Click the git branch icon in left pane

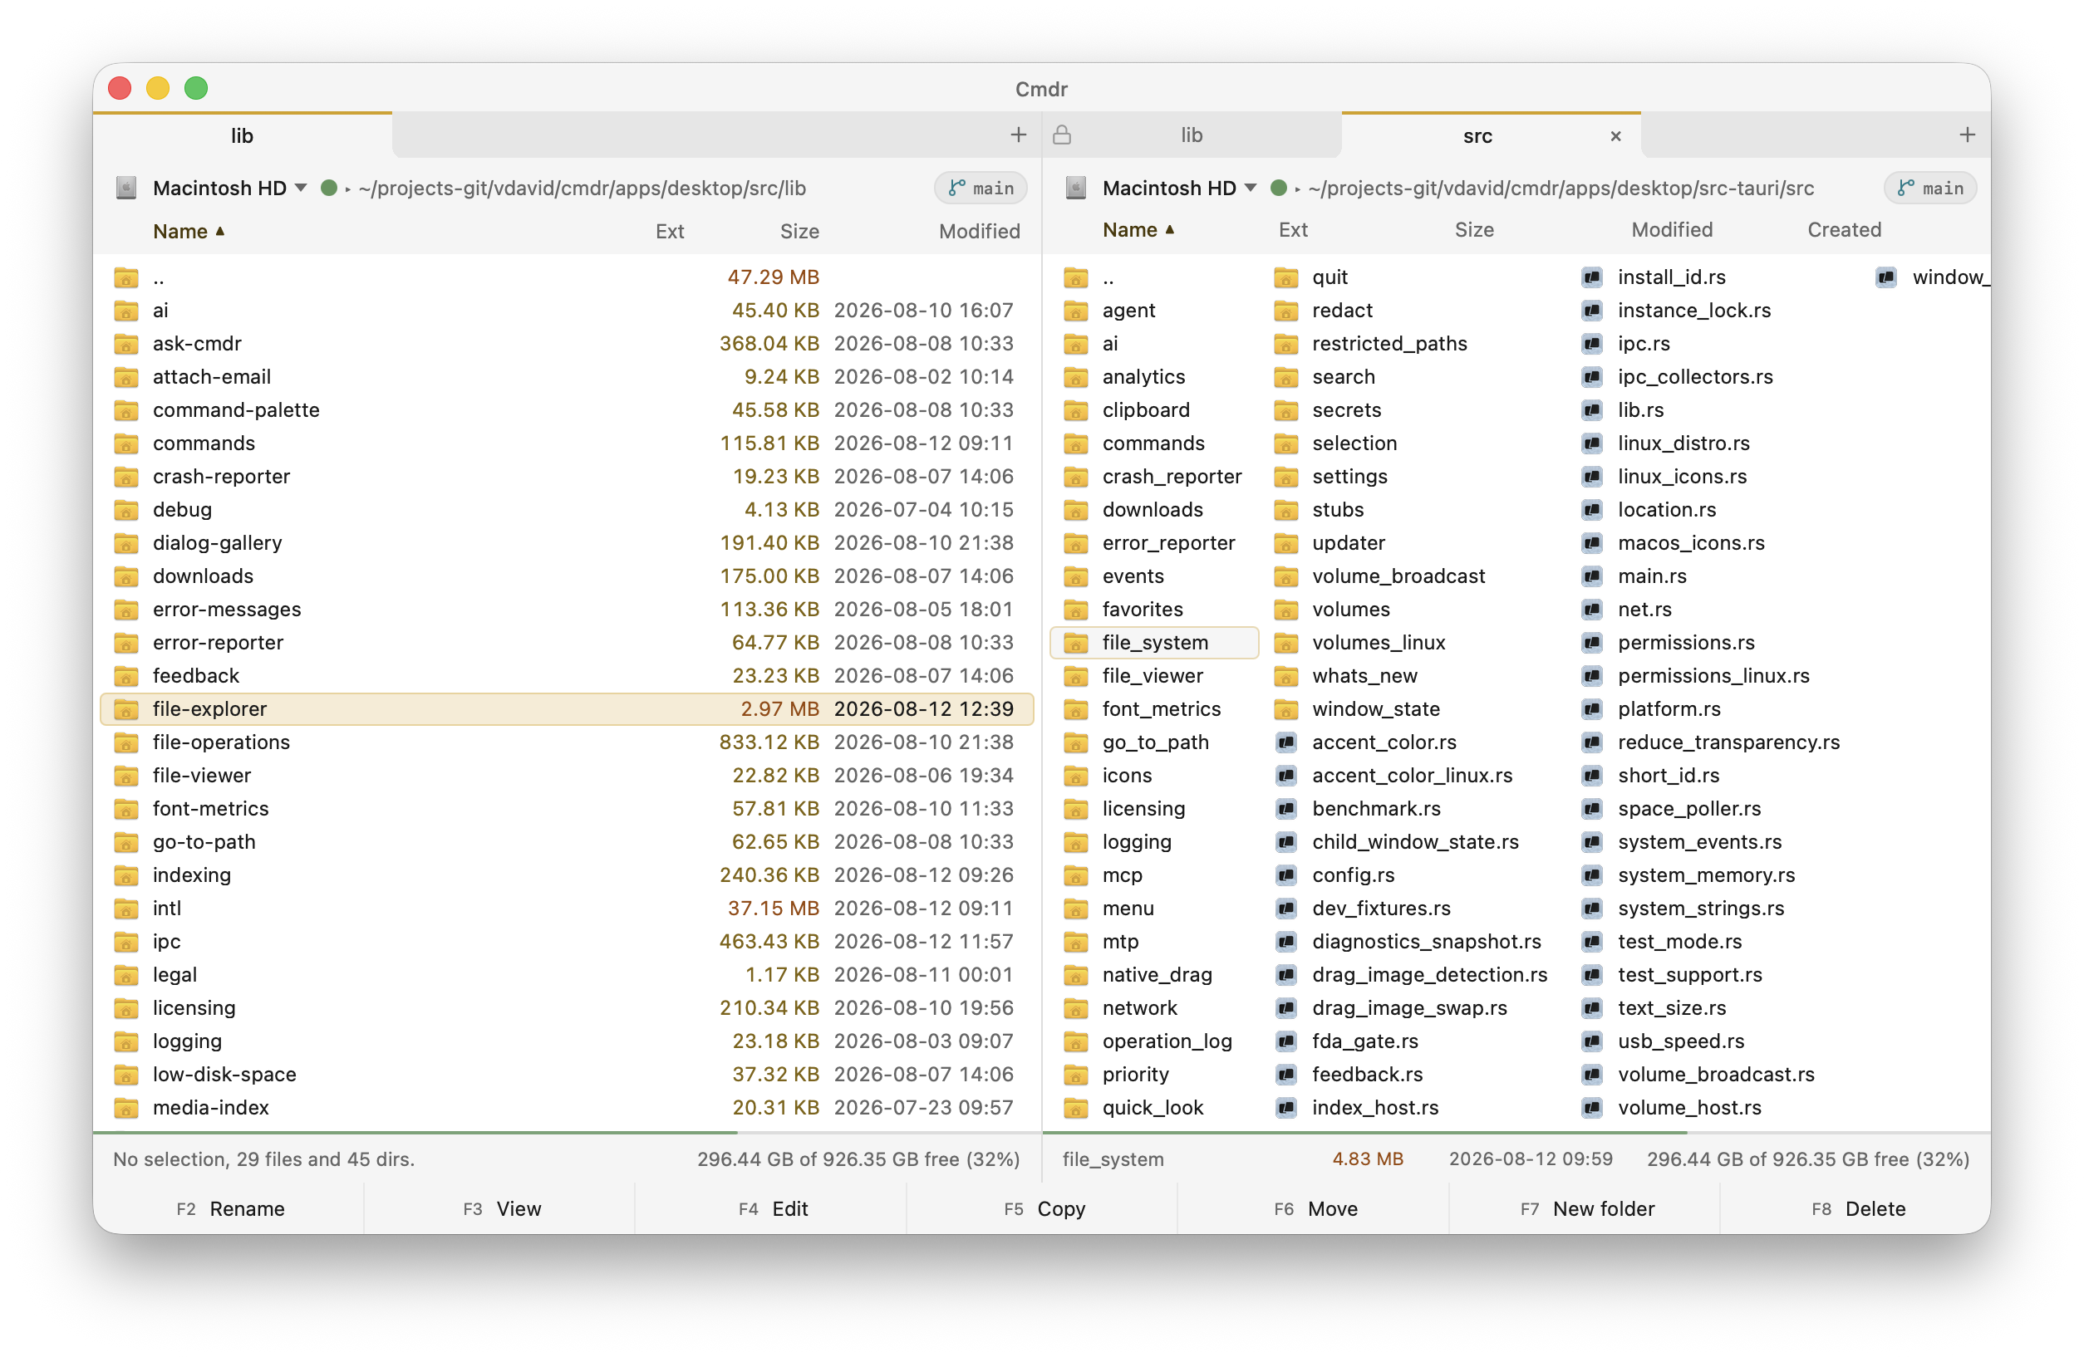click(x=956, y=189)
